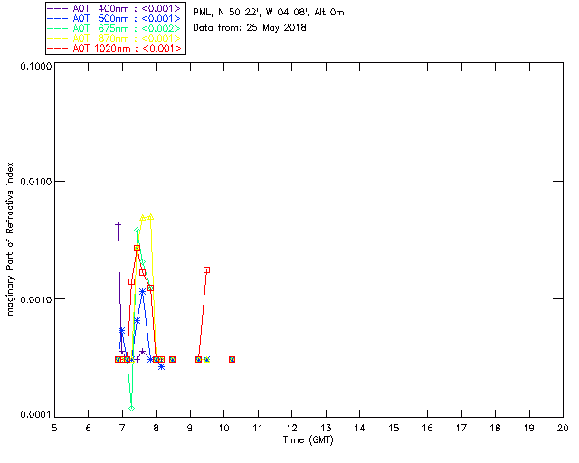Click the x-axis tick label 15
This screenshot has width=579, height=463.
[394, 428]
